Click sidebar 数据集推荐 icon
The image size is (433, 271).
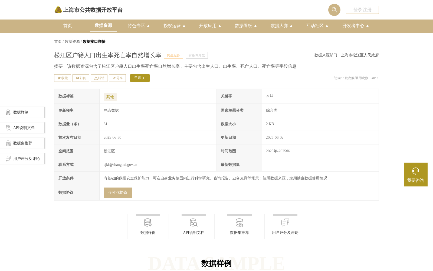(8, 143)
